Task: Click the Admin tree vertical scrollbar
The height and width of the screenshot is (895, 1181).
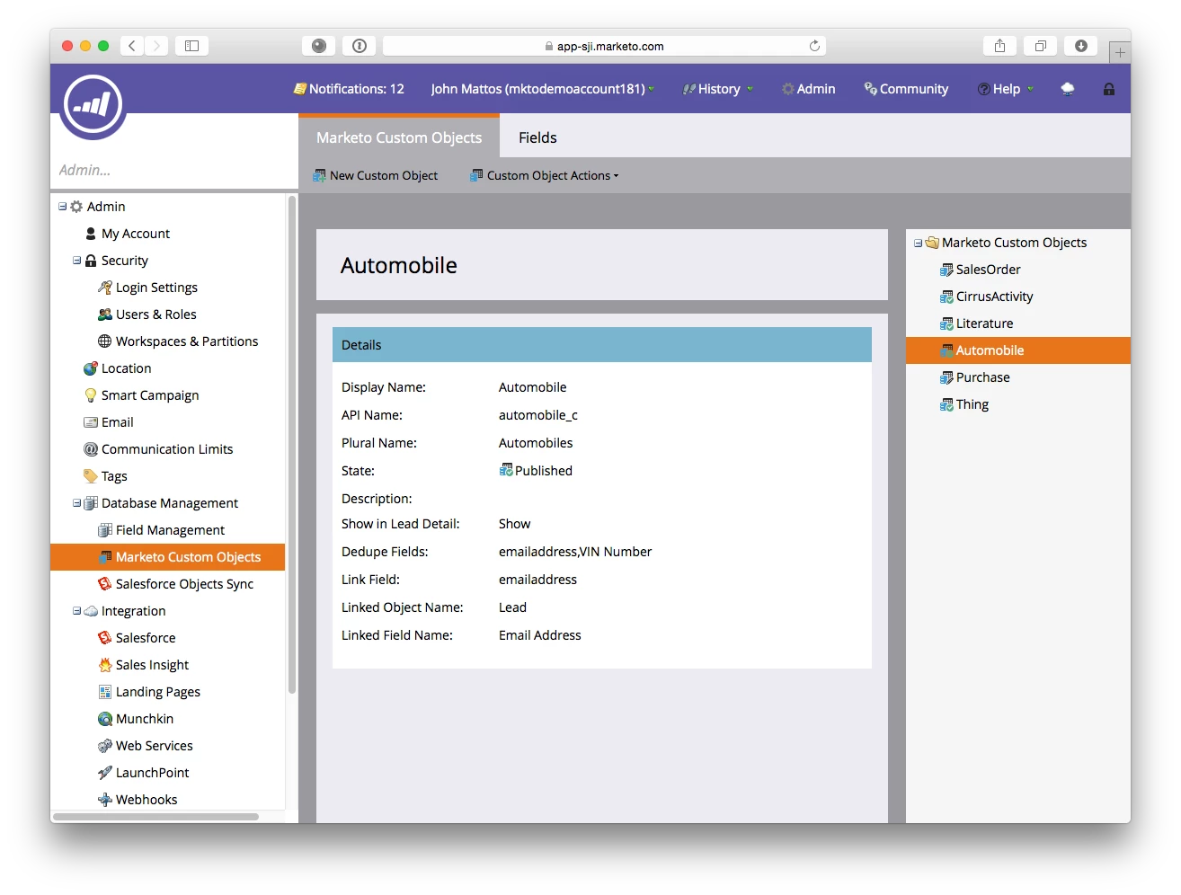Action: [x=292, y=445]
